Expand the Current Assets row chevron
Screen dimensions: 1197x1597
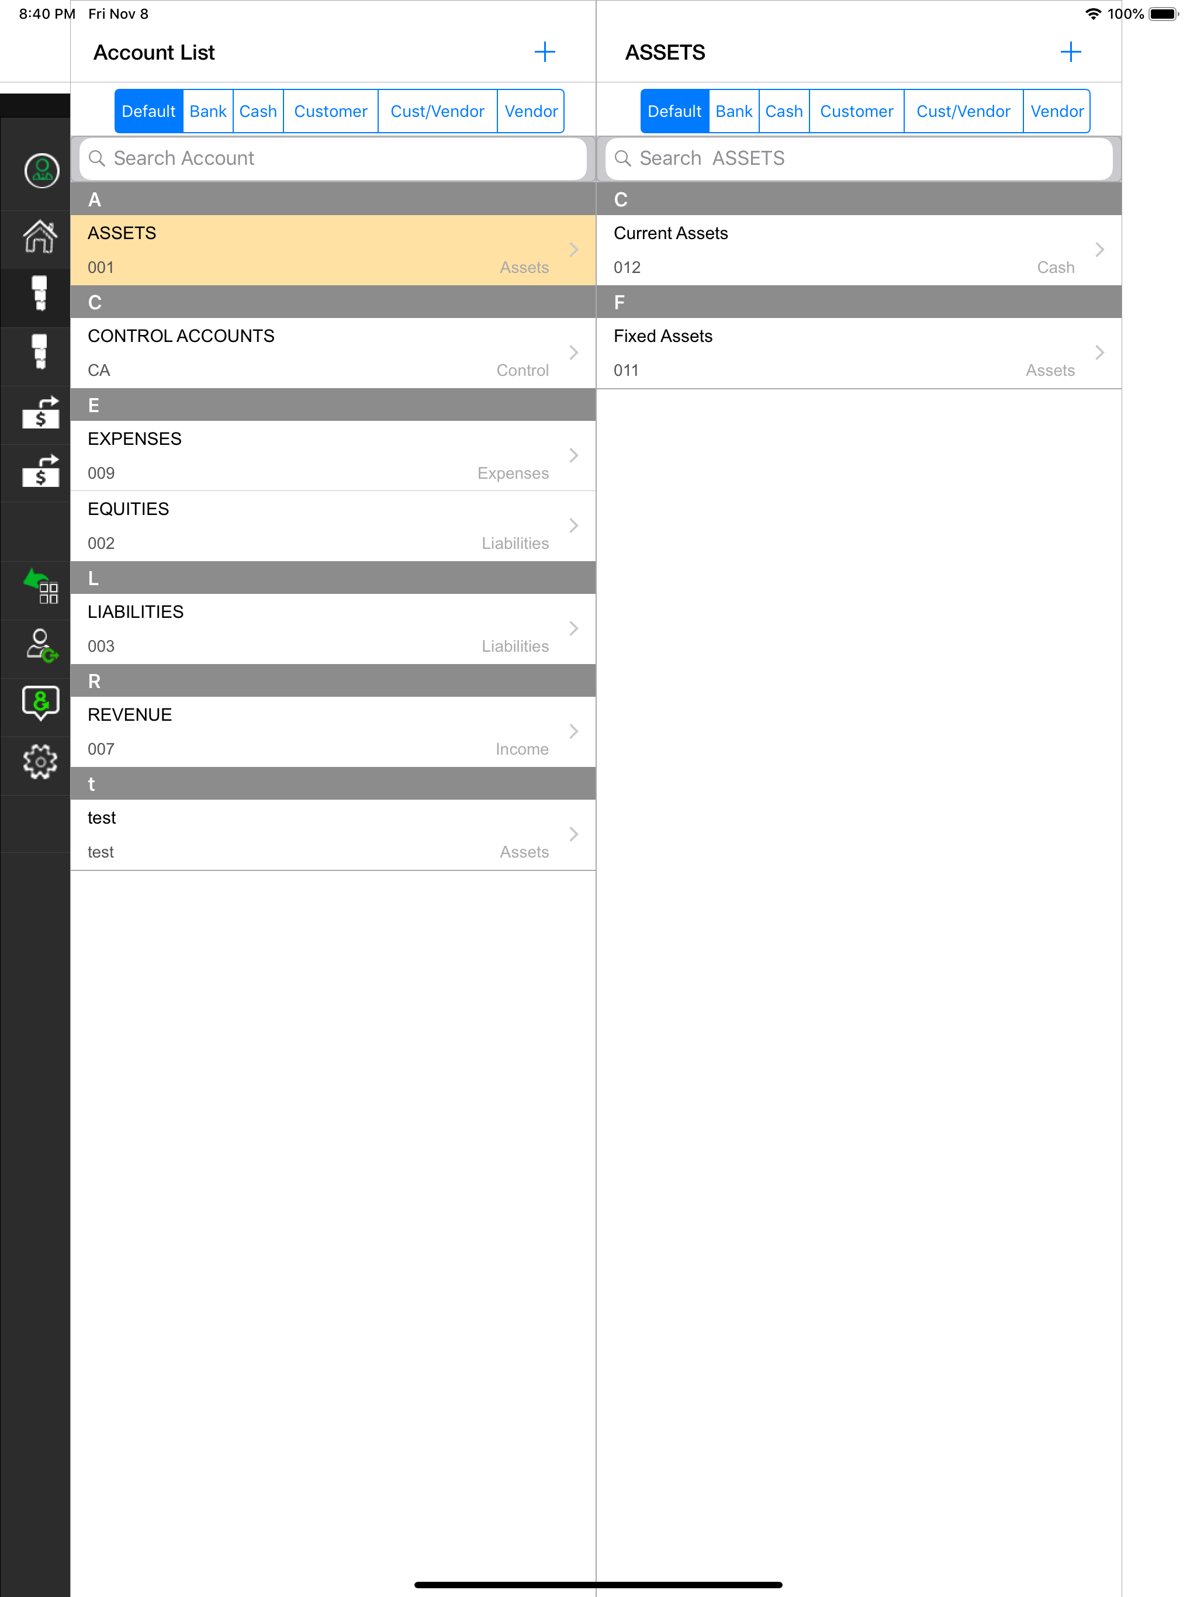coord(1100,250)
